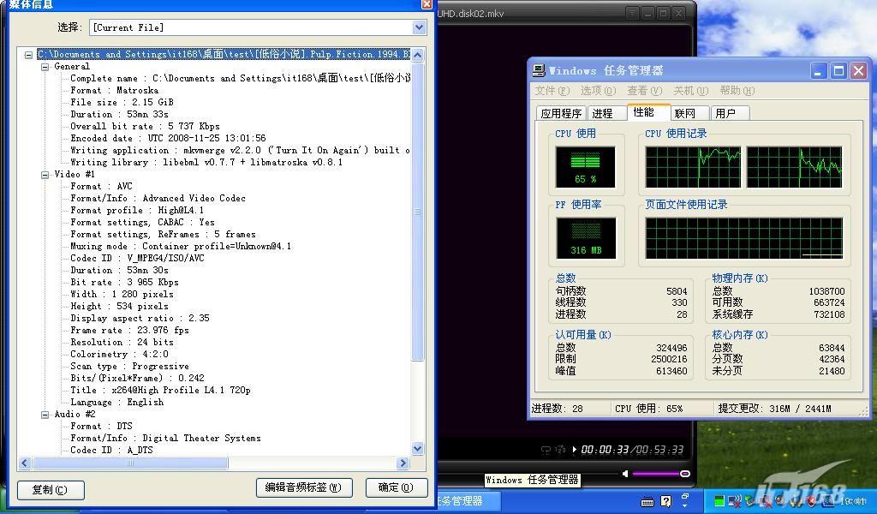Select the 'Overall bit rate : 5 737 Kbps' row
Screen dimensions: 877x514
point(145,127)
